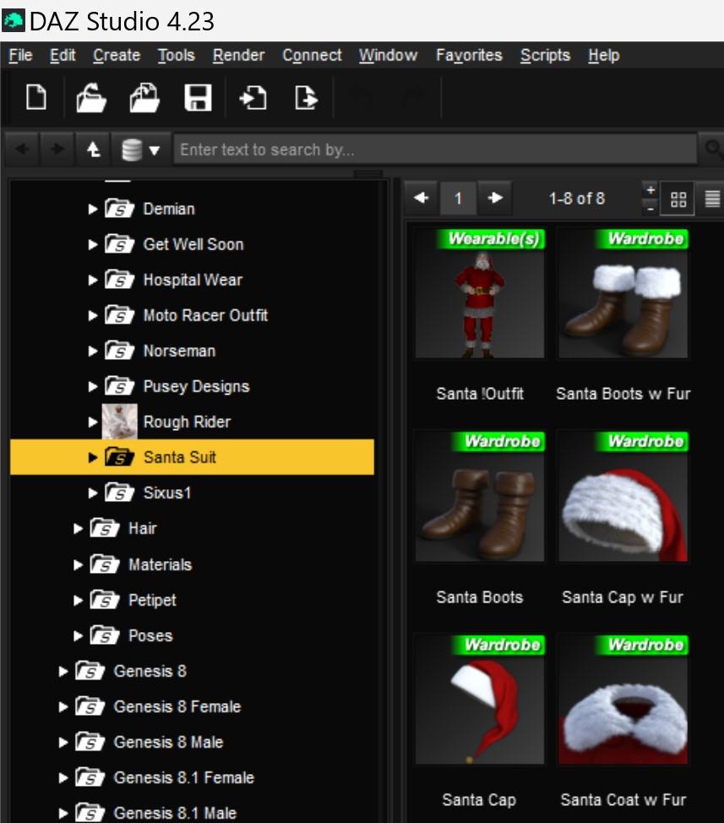Expand the Hospital Wear folder arrow
Viewport: 724px width, 823px height.
[x=93, y=280]
